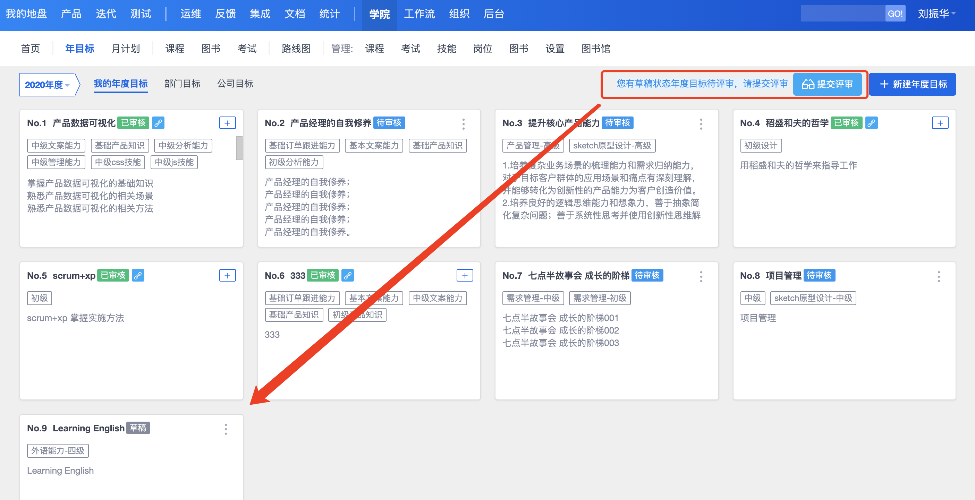975x500 pixels.
Task: Click the No.7 七点半故事会 成长的阶梯 title
Action: tap(566, 275)
